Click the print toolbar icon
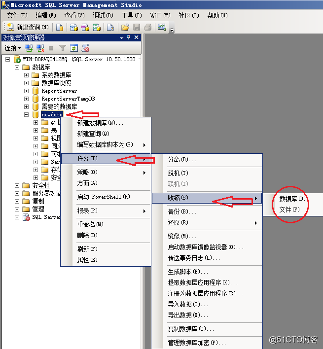Image resolution: width=323 pixels, height=349 pixels. click(x=148, y=28)
